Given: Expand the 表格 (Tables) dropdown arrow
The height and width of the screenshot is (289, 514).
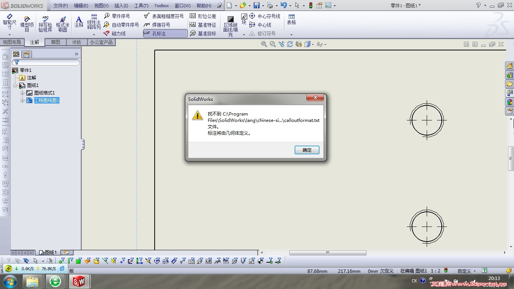Looking at the screenshot, I should click(x=291, y=35).
